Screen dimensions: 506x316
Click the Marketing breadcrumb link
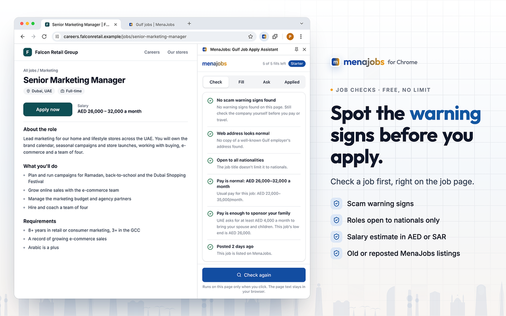click(x=48, y=71)
